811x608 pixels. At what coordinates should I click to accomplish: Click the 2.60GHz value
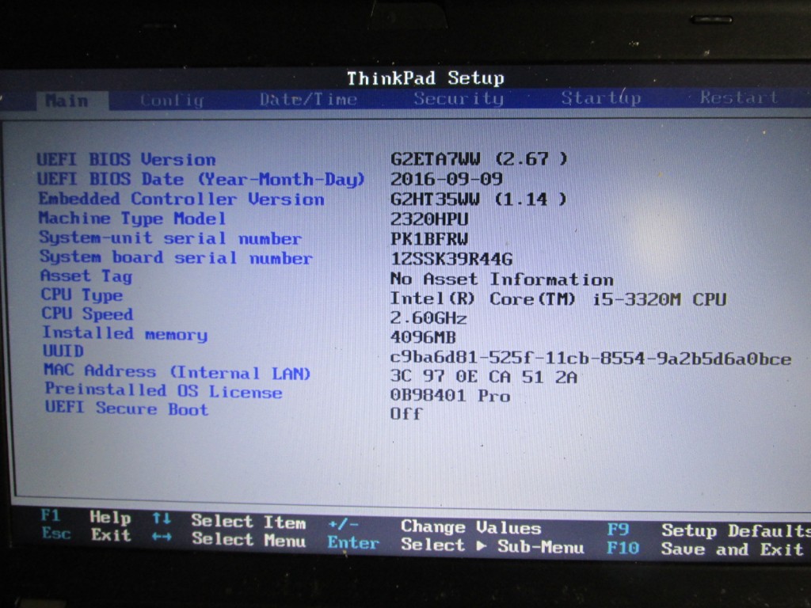pyautogui.click(x=428, y=318)
